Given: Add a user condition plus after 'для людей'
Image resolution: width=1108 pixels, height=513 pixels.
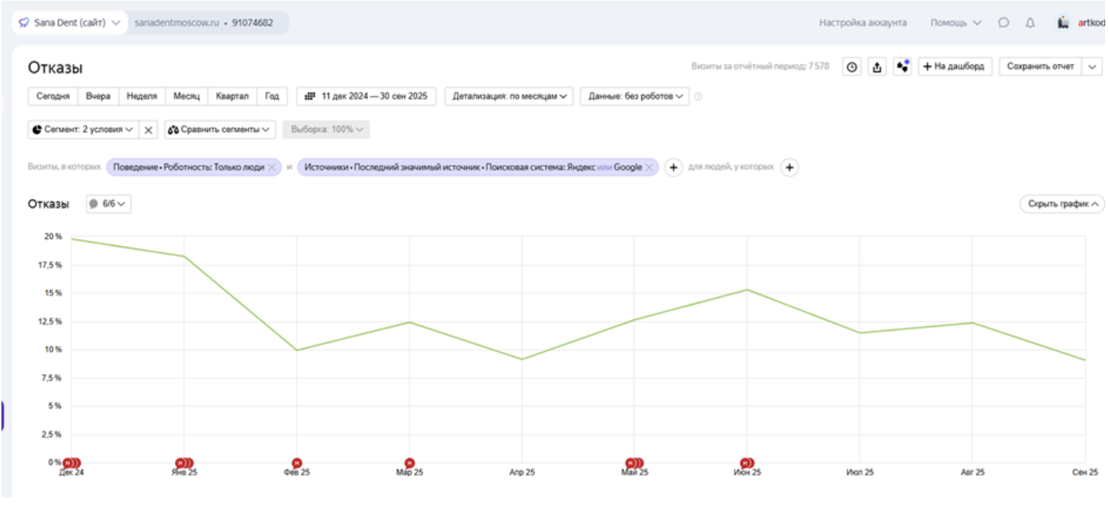Looking at the screenshot, I should pos(789,168).
